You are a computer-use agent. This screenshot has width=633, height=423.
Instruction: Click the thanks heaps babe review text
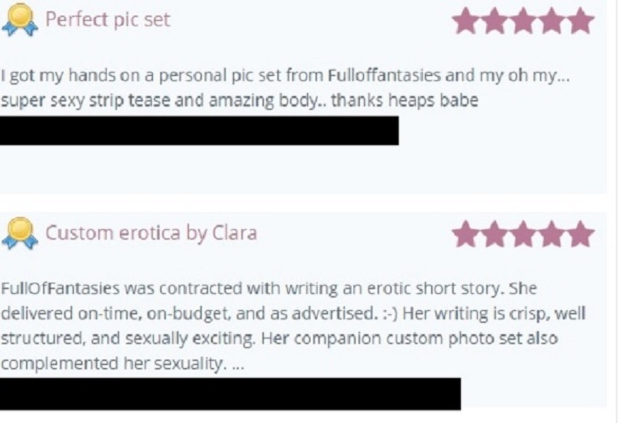(x=404, y=100)
